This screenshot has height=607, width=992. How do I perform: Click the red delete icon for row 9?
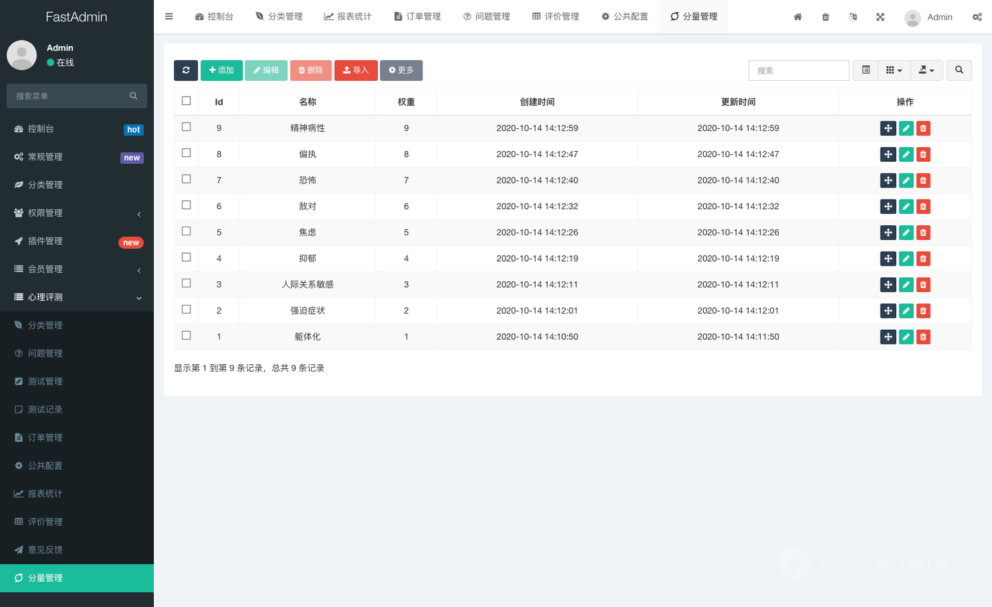(923, 128)
